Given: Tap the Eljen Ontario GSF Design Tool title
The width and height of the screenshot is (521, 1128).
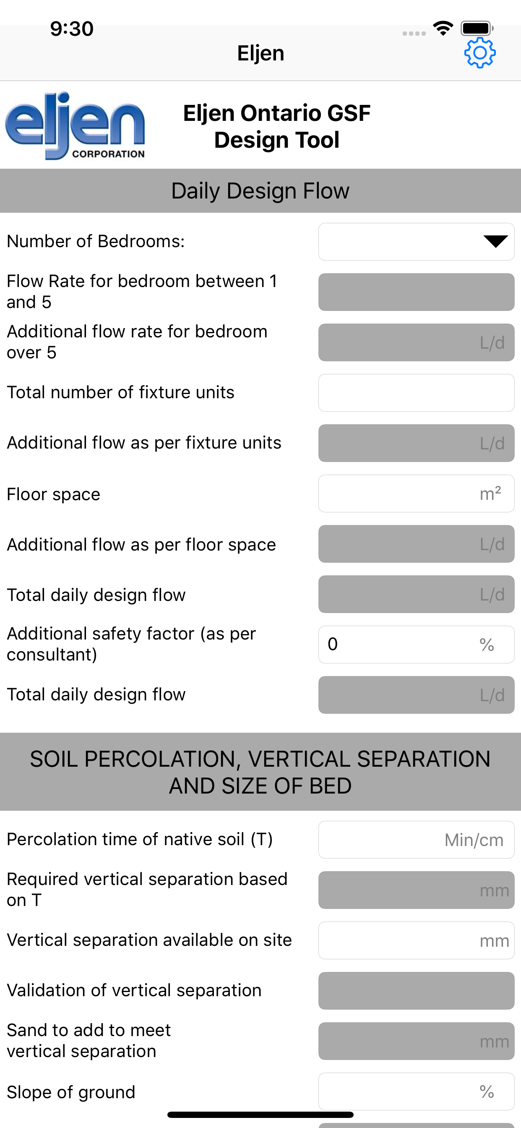Looking at the screenshot, I should 277,126.
